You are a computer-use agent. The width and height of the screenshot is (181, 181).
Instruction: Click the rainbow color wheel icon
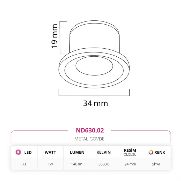[150, 152]
